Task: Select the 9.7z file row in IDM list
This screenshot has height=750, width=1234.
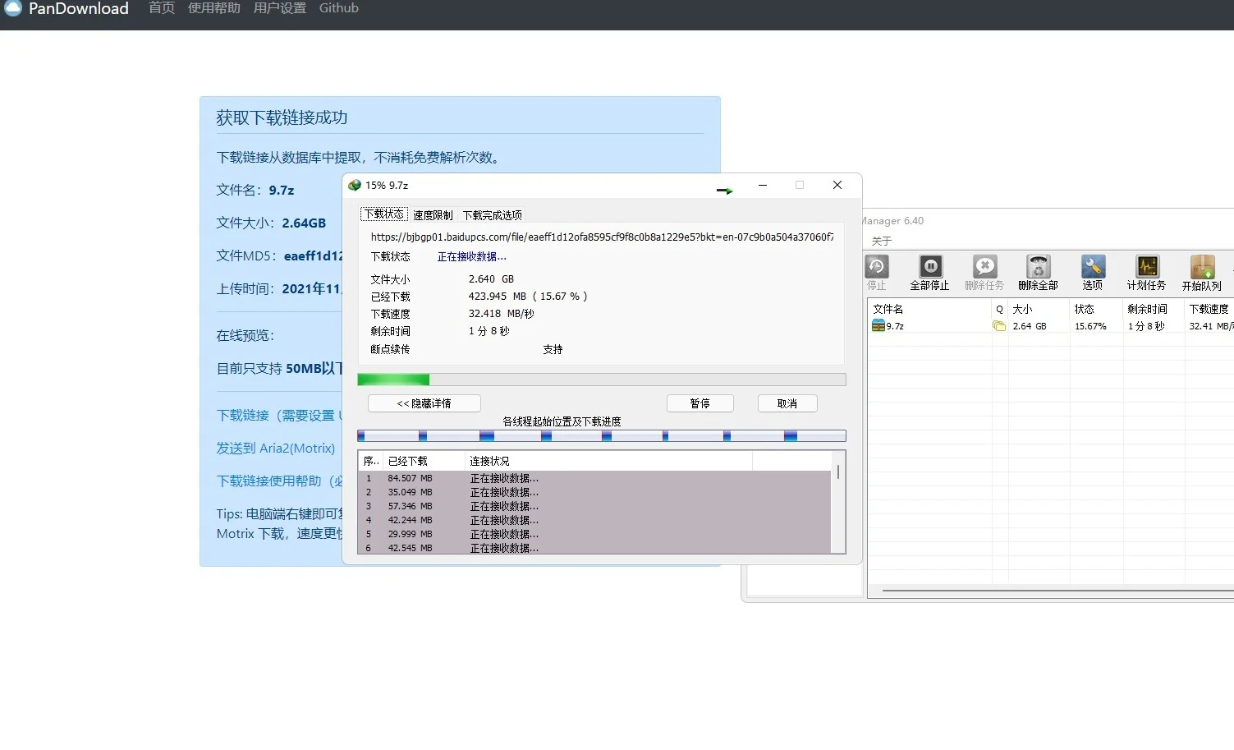Action: tap(1051, 326)
